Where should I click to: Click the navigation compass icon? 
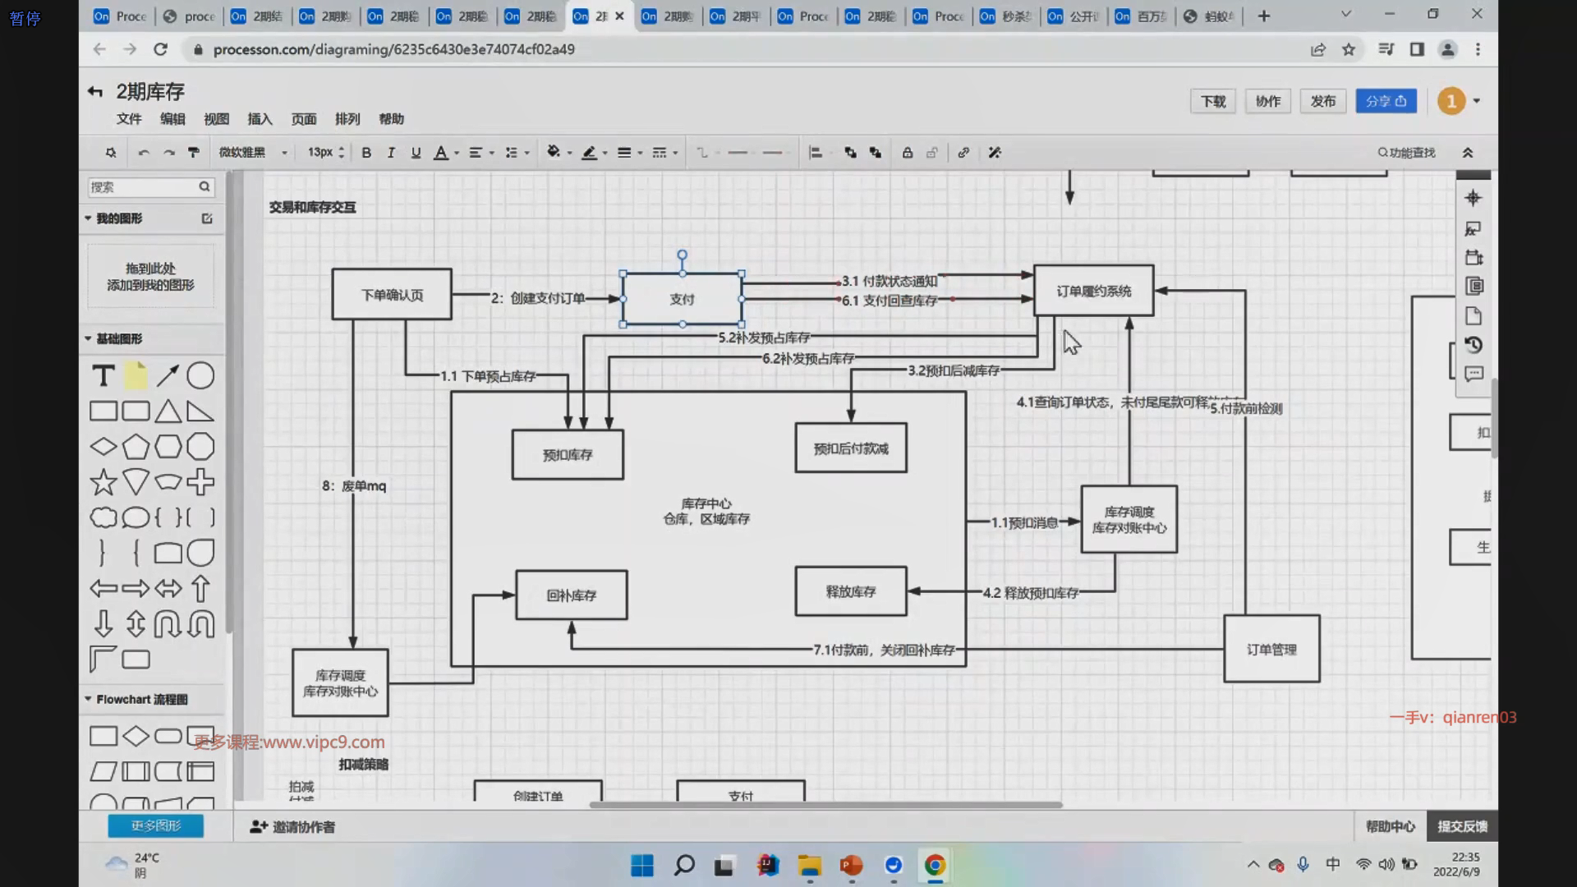[x=1474, y=198]
